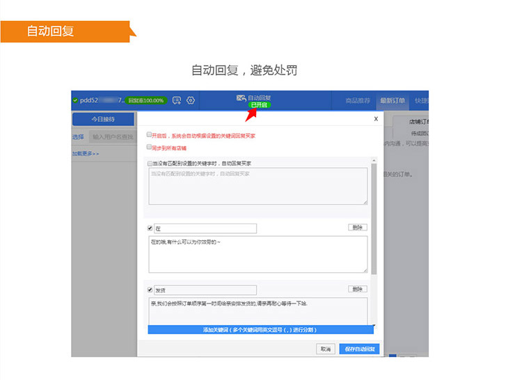
Task: Enable 开启后 keyword auto-reply checkbox
Action: pos(149,134)
